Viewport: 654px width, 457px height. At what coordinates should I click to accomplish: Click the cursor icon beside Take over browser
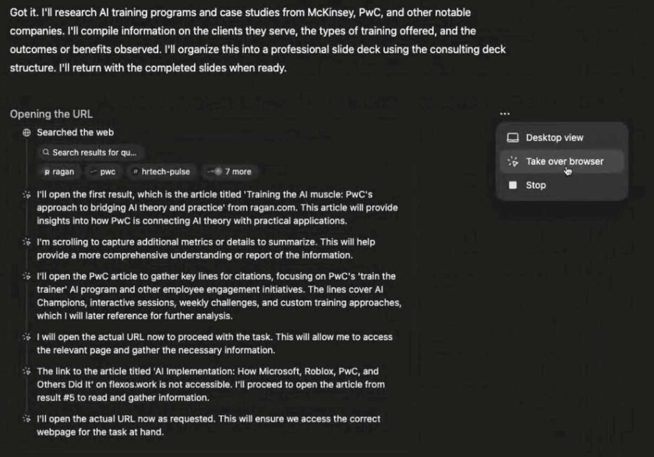[512, 162]
